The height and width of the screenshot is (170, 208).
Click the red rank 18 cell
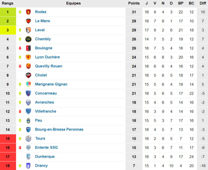pos(8,166)
